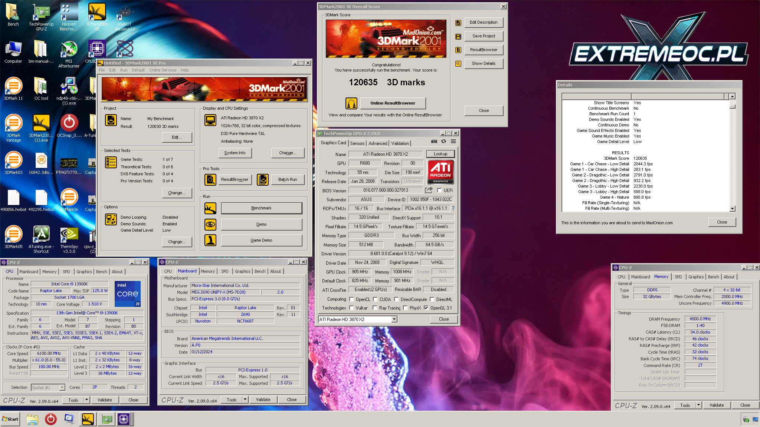The height and width of the screenshot is (427, 760).
Task: Click the Details list vertical scrollbar thumb
Action: point(732,106)
